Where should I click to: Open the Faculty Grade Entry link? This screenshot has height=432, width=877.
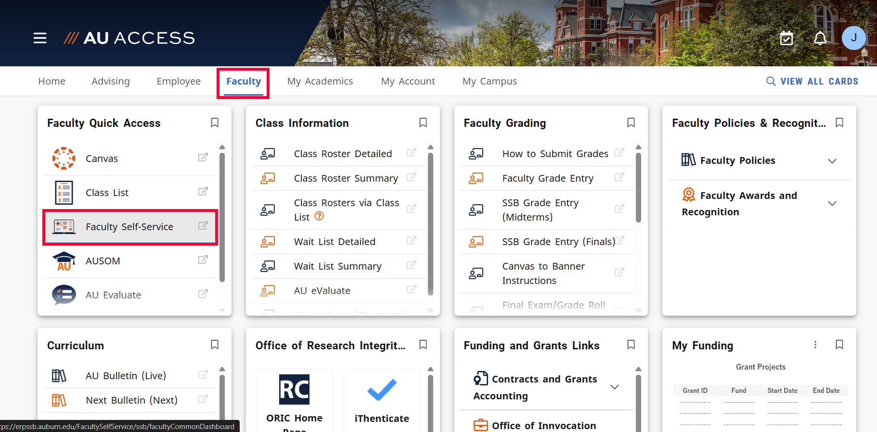coord(548,178)
